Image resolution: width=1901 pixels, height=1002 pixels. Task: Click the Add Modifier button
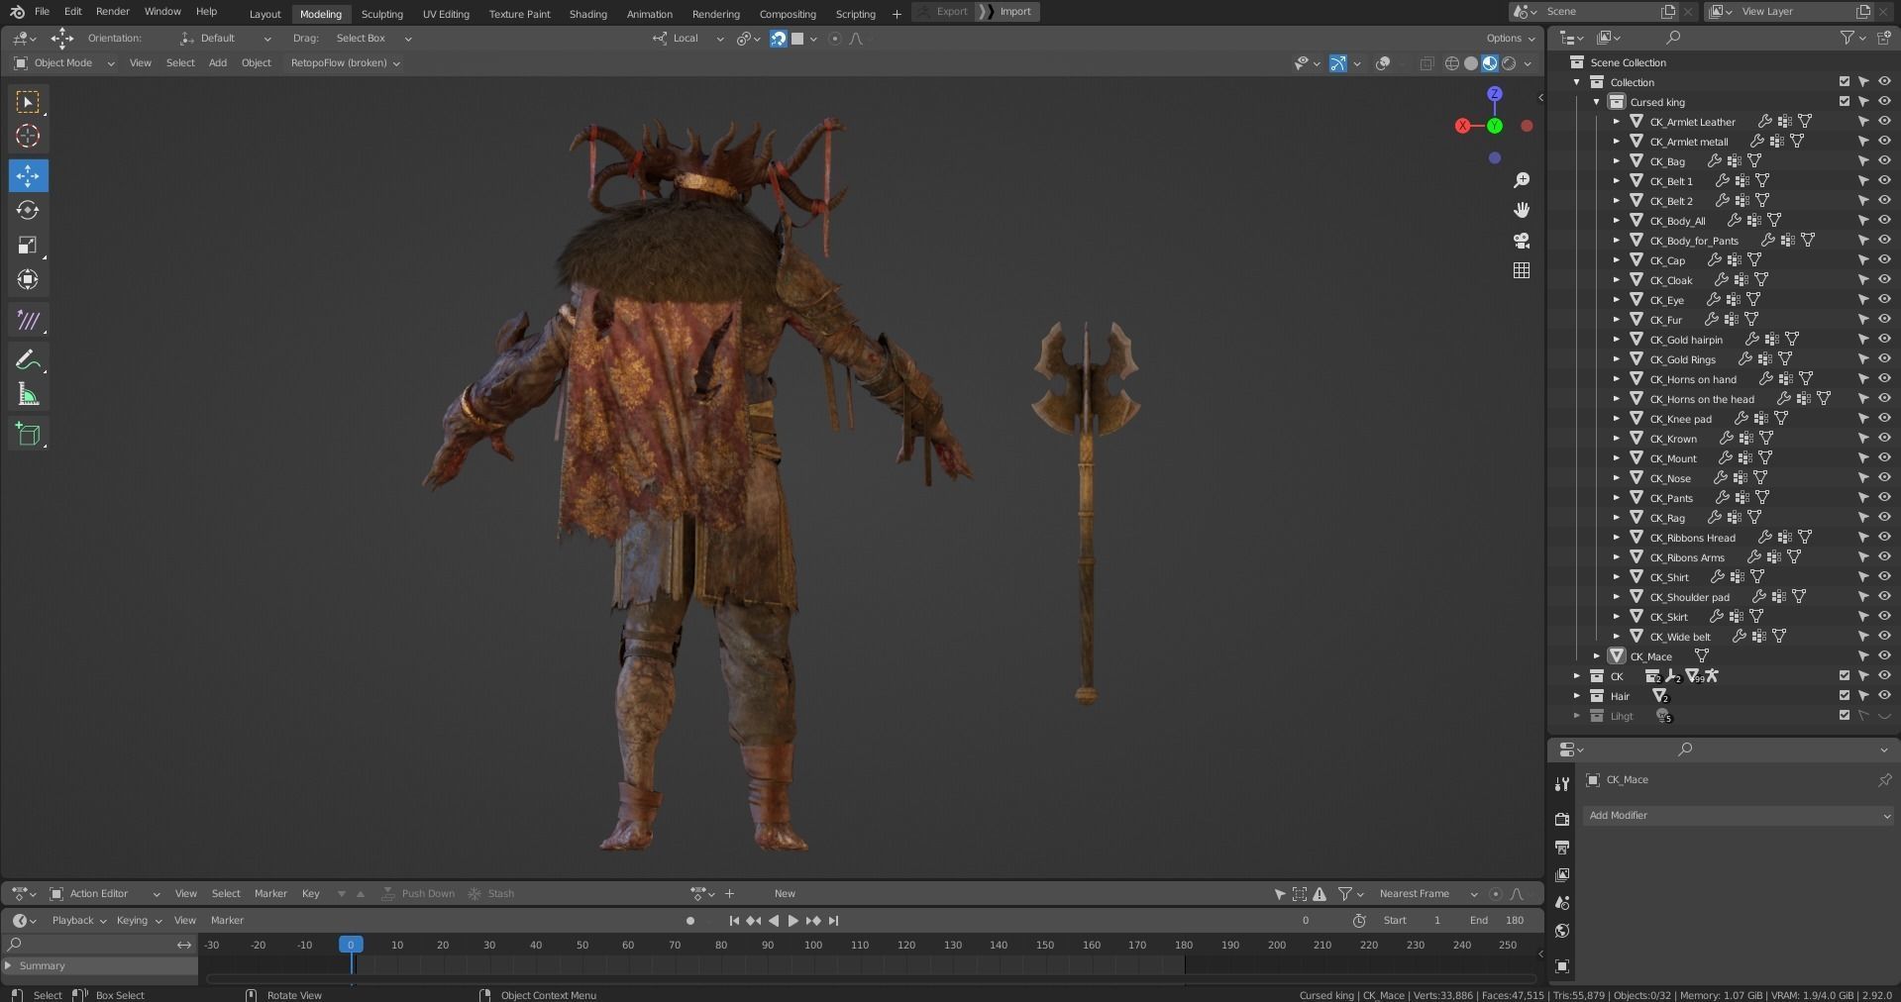pyautogui.click(x=1738, y=815)
